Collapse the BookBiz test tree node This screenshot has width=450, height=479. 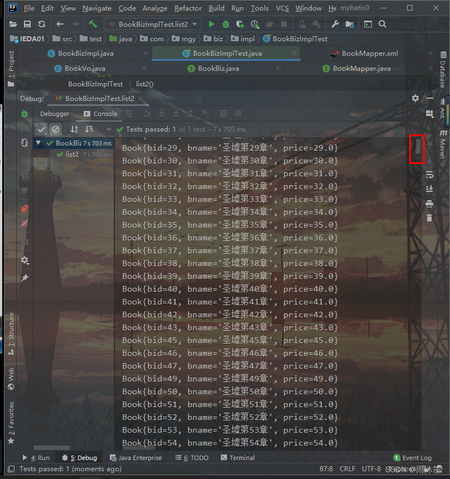[x=38, y=143]
